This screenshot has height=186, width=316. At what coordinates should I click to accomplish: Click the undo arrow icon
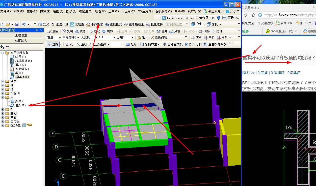point(24,24)
